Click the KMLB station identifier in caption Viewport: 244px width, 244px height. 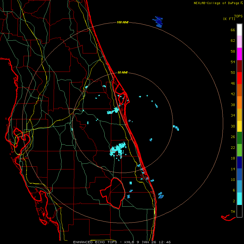[x=130, y=242]
